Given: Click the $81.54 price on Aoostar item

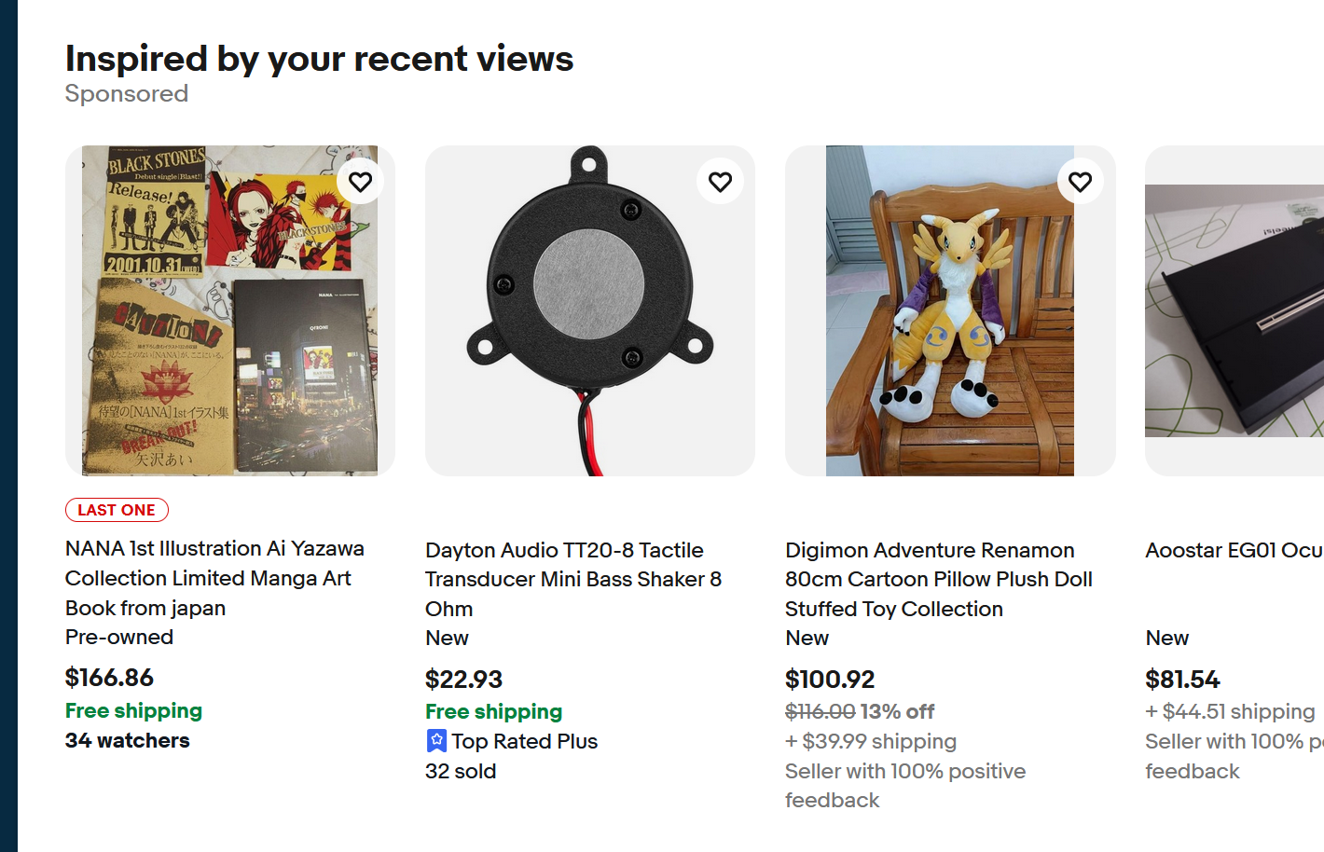Looking at the screenshot, I should pyautogui.click(x=1182, y=680).
